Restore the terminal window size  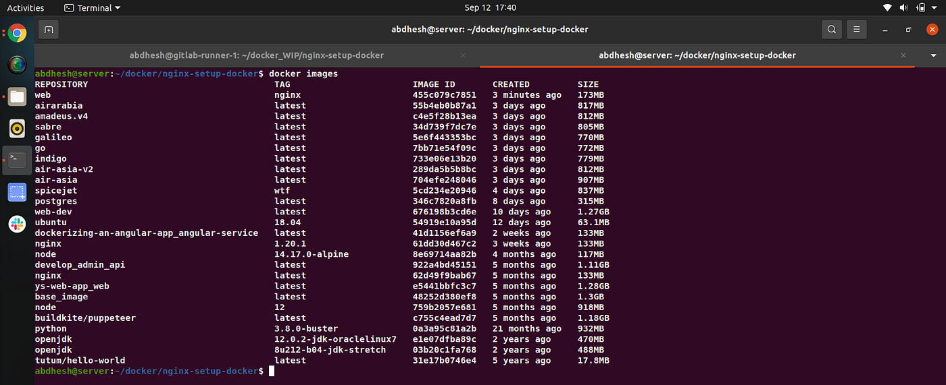tap(909, 30)
